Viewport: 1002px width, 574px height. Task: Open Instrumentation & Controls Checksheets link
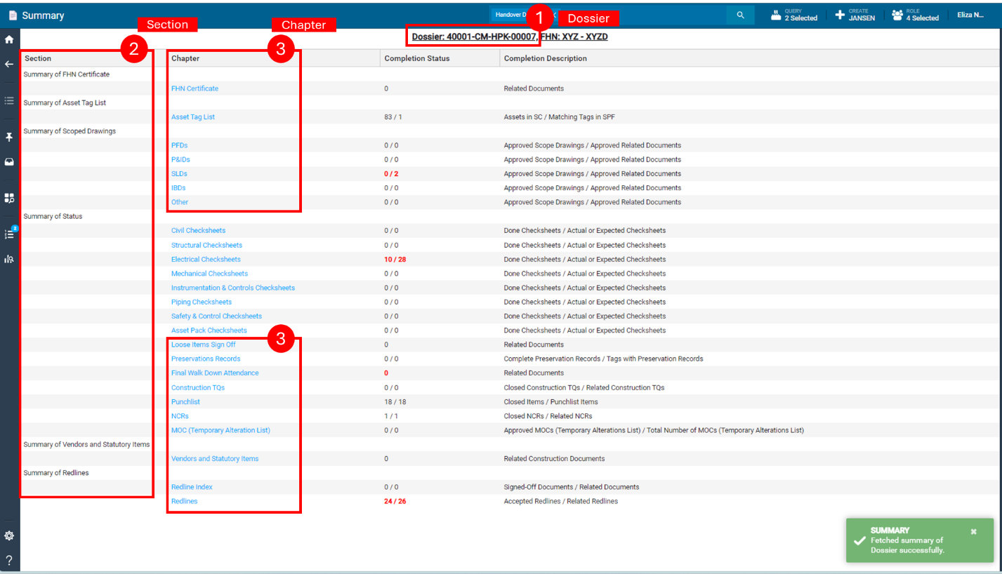coord(233,288)
